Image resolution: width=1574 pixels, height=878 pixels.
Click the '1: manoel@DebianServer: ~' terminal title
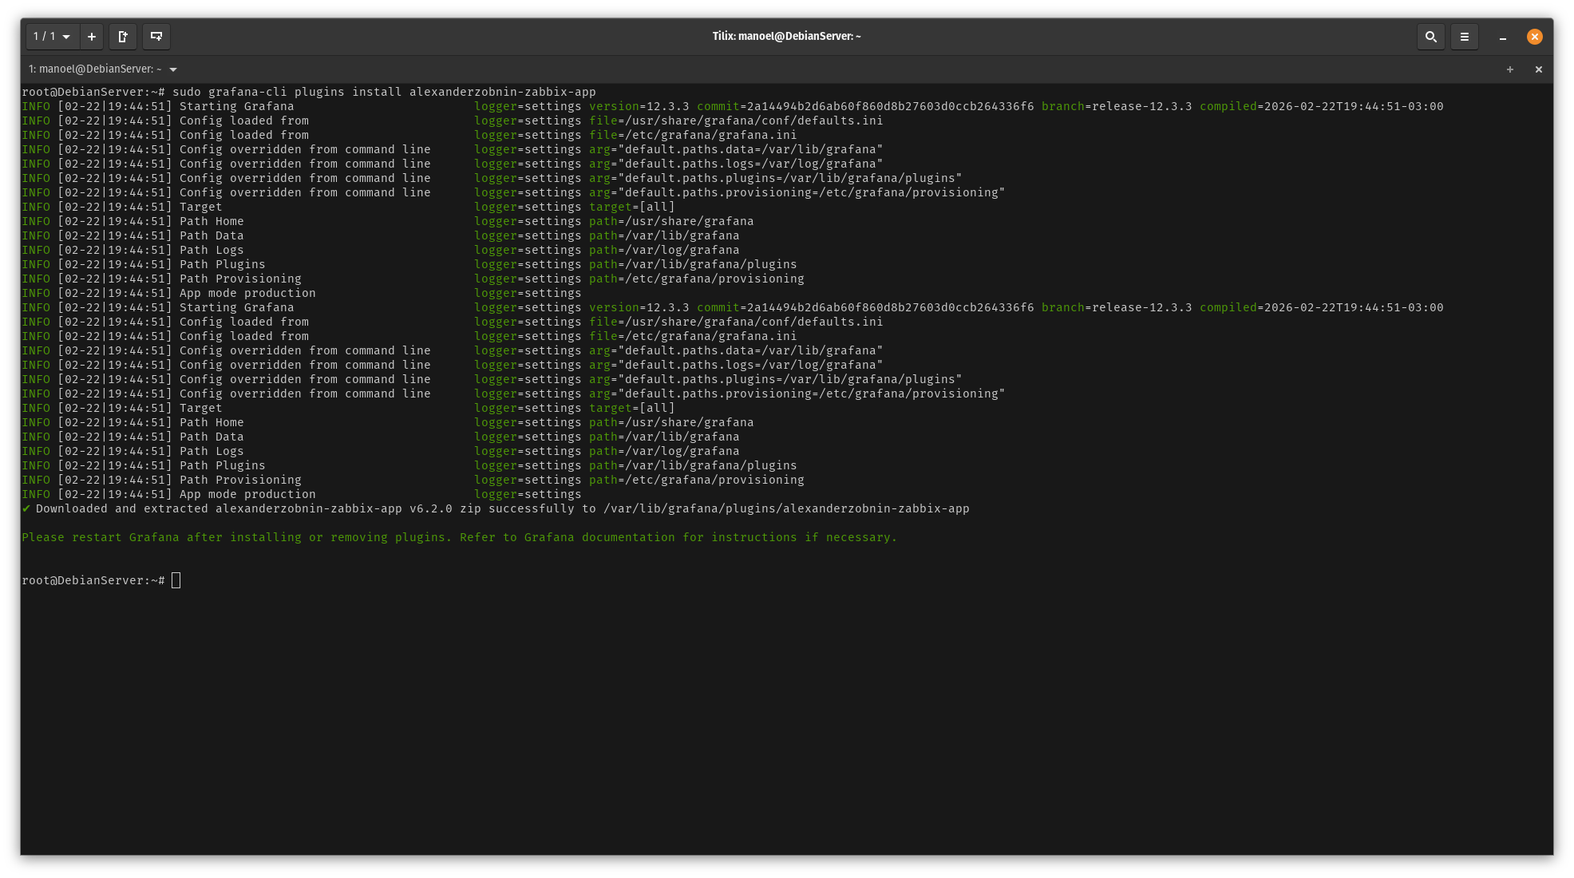[94, 69]
